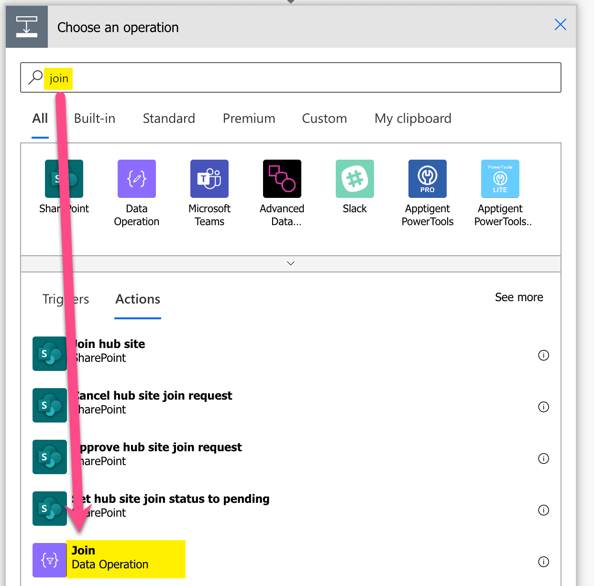Switch to the Triggers tab
The image size is (594, 586).
(66, 299)
